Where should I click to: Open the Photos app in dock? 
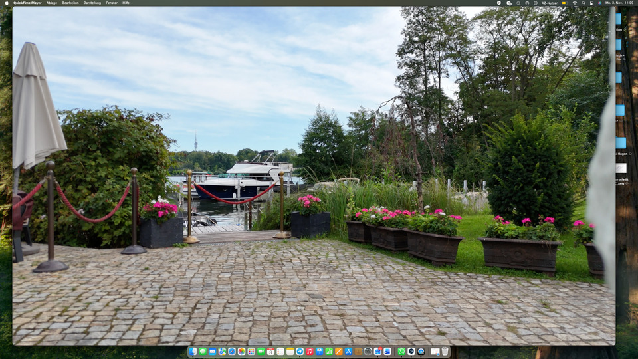241,351
